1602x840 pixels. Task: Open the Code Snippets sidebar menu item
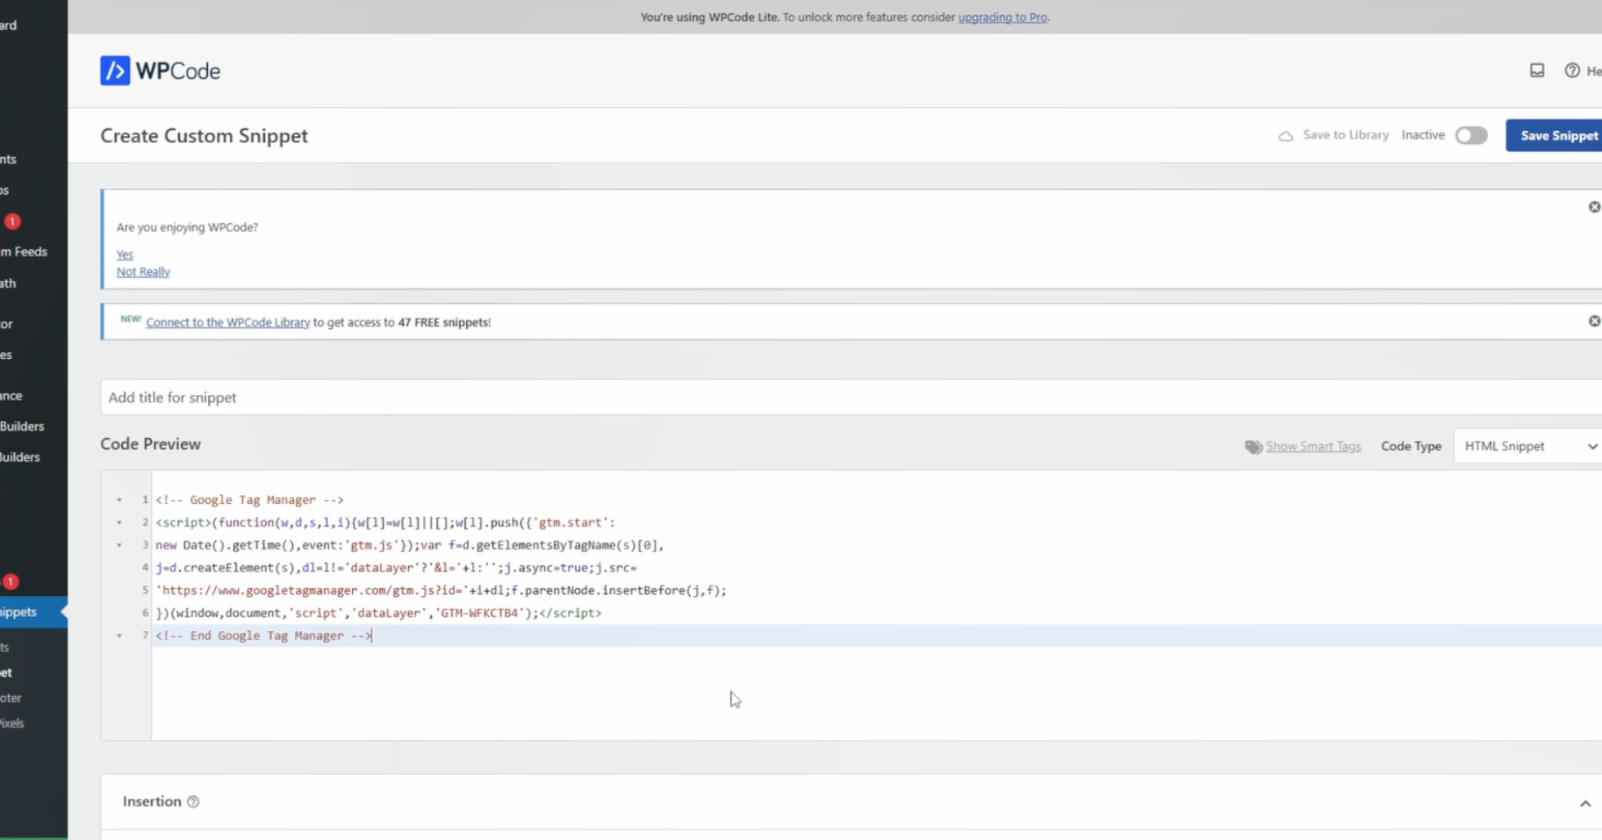tap(33, 612)
